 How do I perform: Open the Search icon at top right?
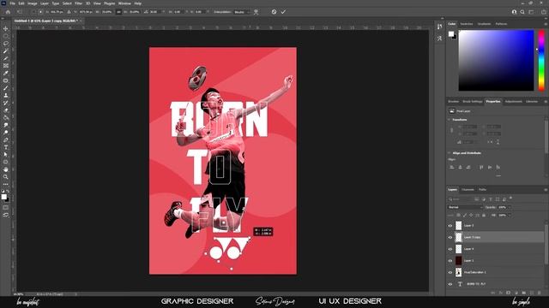(x=522, y=12)
